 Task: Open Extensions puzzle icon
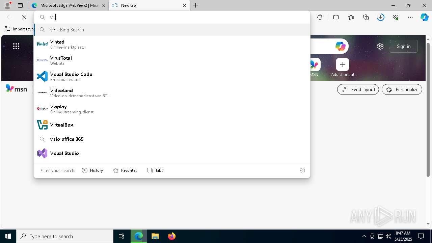tap(320, 17)
